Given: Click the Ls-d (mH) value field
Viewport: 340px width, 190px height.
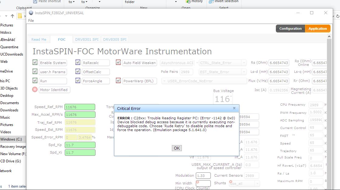Looking at the screenshot, I should coord(279,72).
